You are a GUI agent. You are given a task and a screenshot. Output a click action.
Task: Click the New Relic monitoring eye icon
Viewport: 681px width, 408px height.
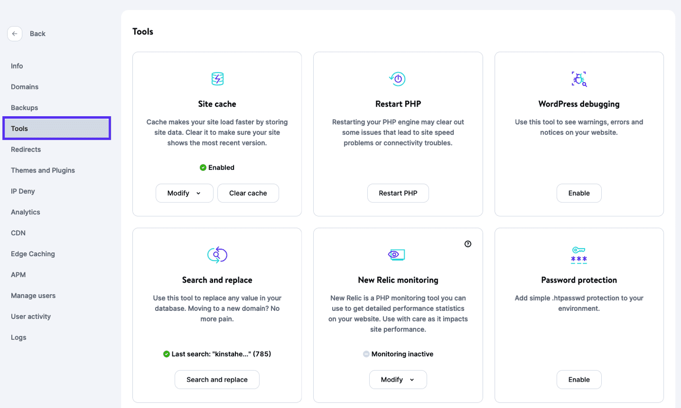click(397, 254)
